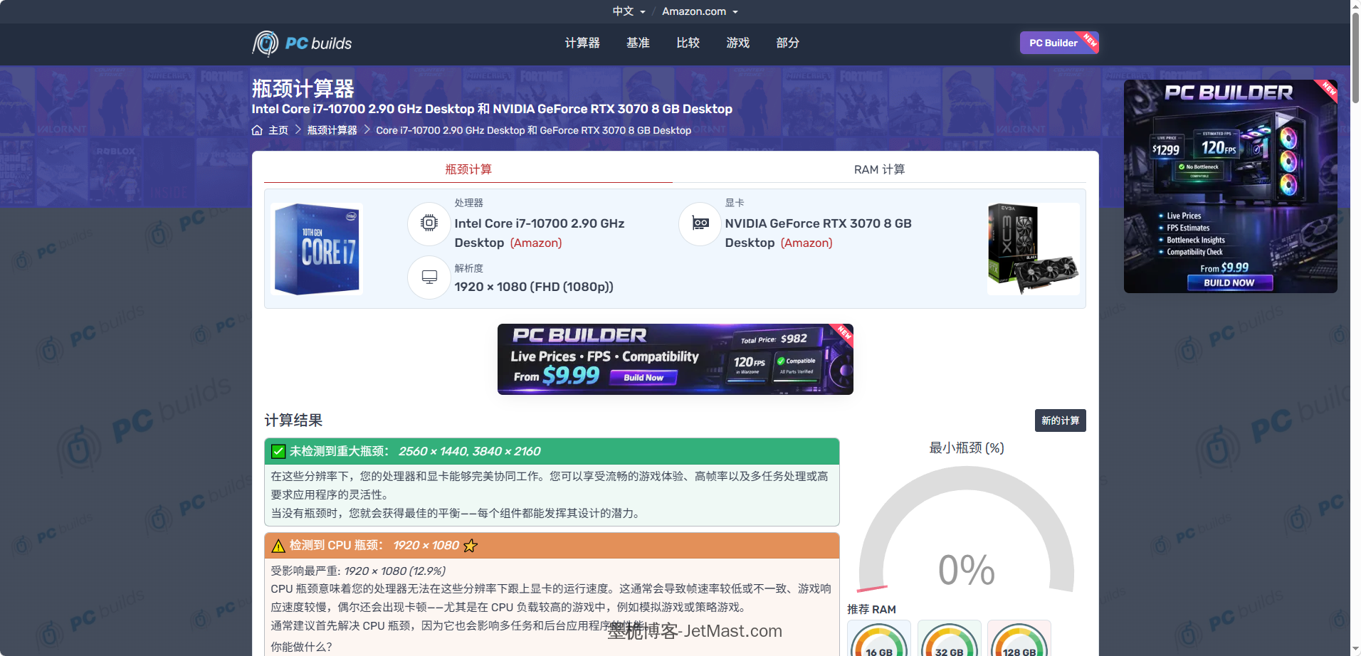Click the 新的计算 button
Image resolution: width=1361 pixels, height=656 pixels.
(1060, 420)
